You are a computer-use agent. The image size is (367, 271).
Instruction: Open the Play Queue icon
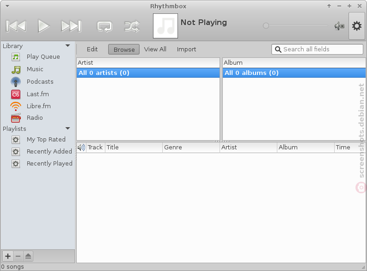click(x=16, y=57)
